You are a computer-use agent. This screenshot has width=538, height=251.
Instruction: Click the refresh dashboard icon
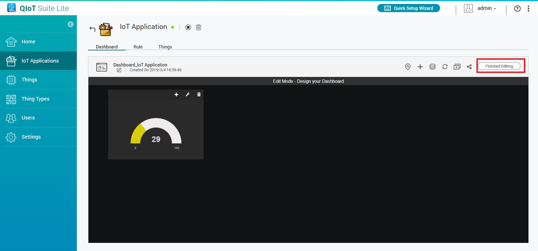pyautogui.click(x=445, y=67)
